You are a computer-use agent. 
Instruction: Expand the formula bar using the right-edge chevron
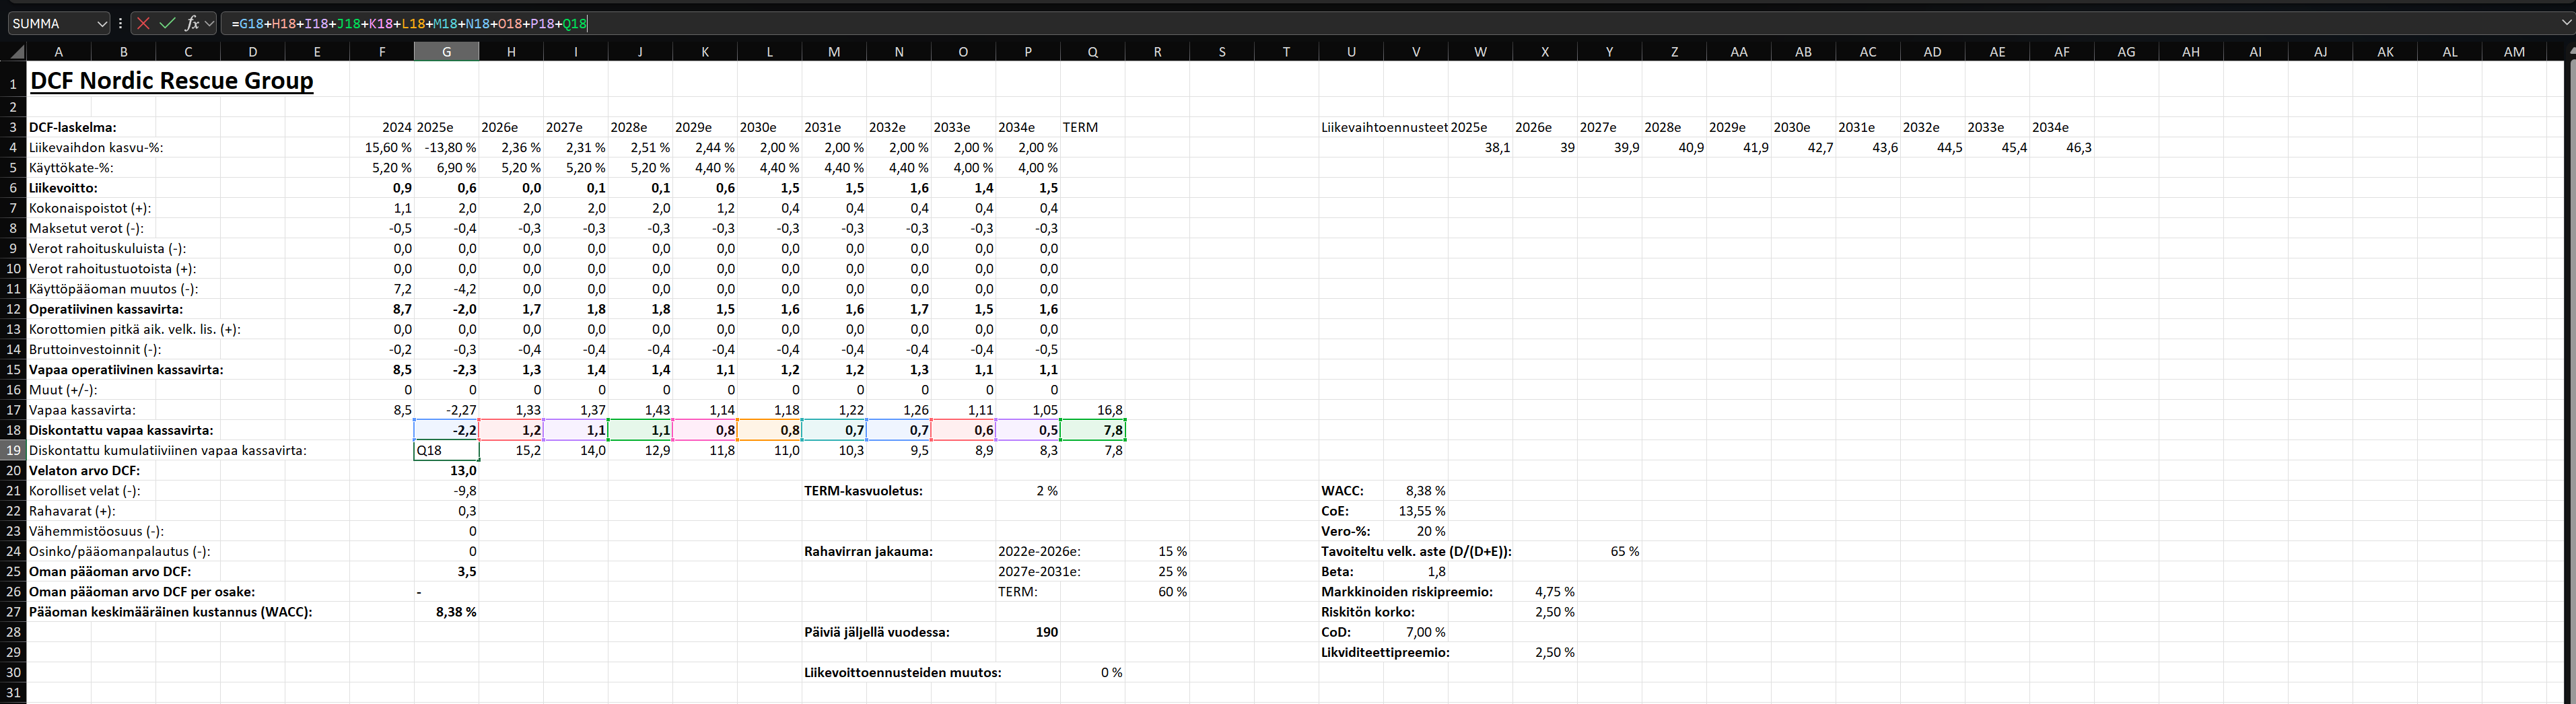pos(2567,23)
